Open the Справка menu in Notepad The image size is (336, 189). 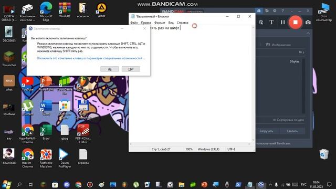(x=182, y=23)
